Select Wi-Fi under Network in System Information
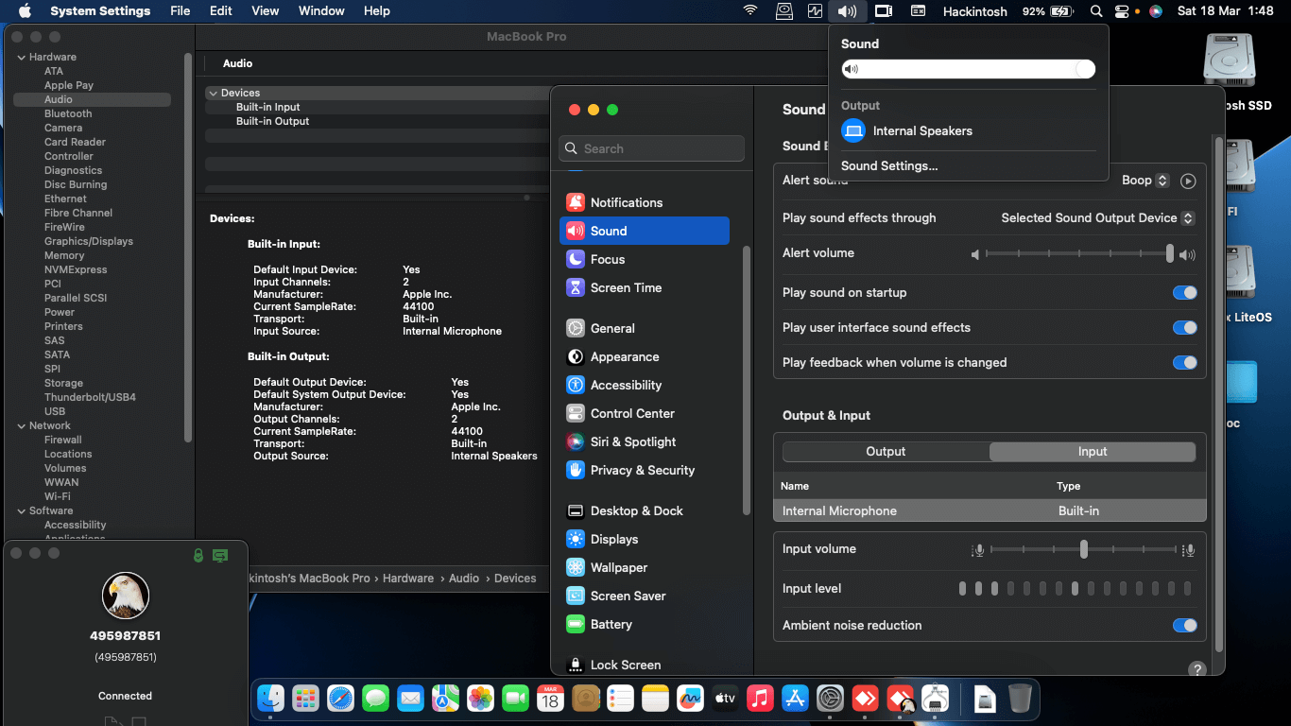Image resolution: width=1291 pixels, height=726 pixels. [x=57, y=496]
